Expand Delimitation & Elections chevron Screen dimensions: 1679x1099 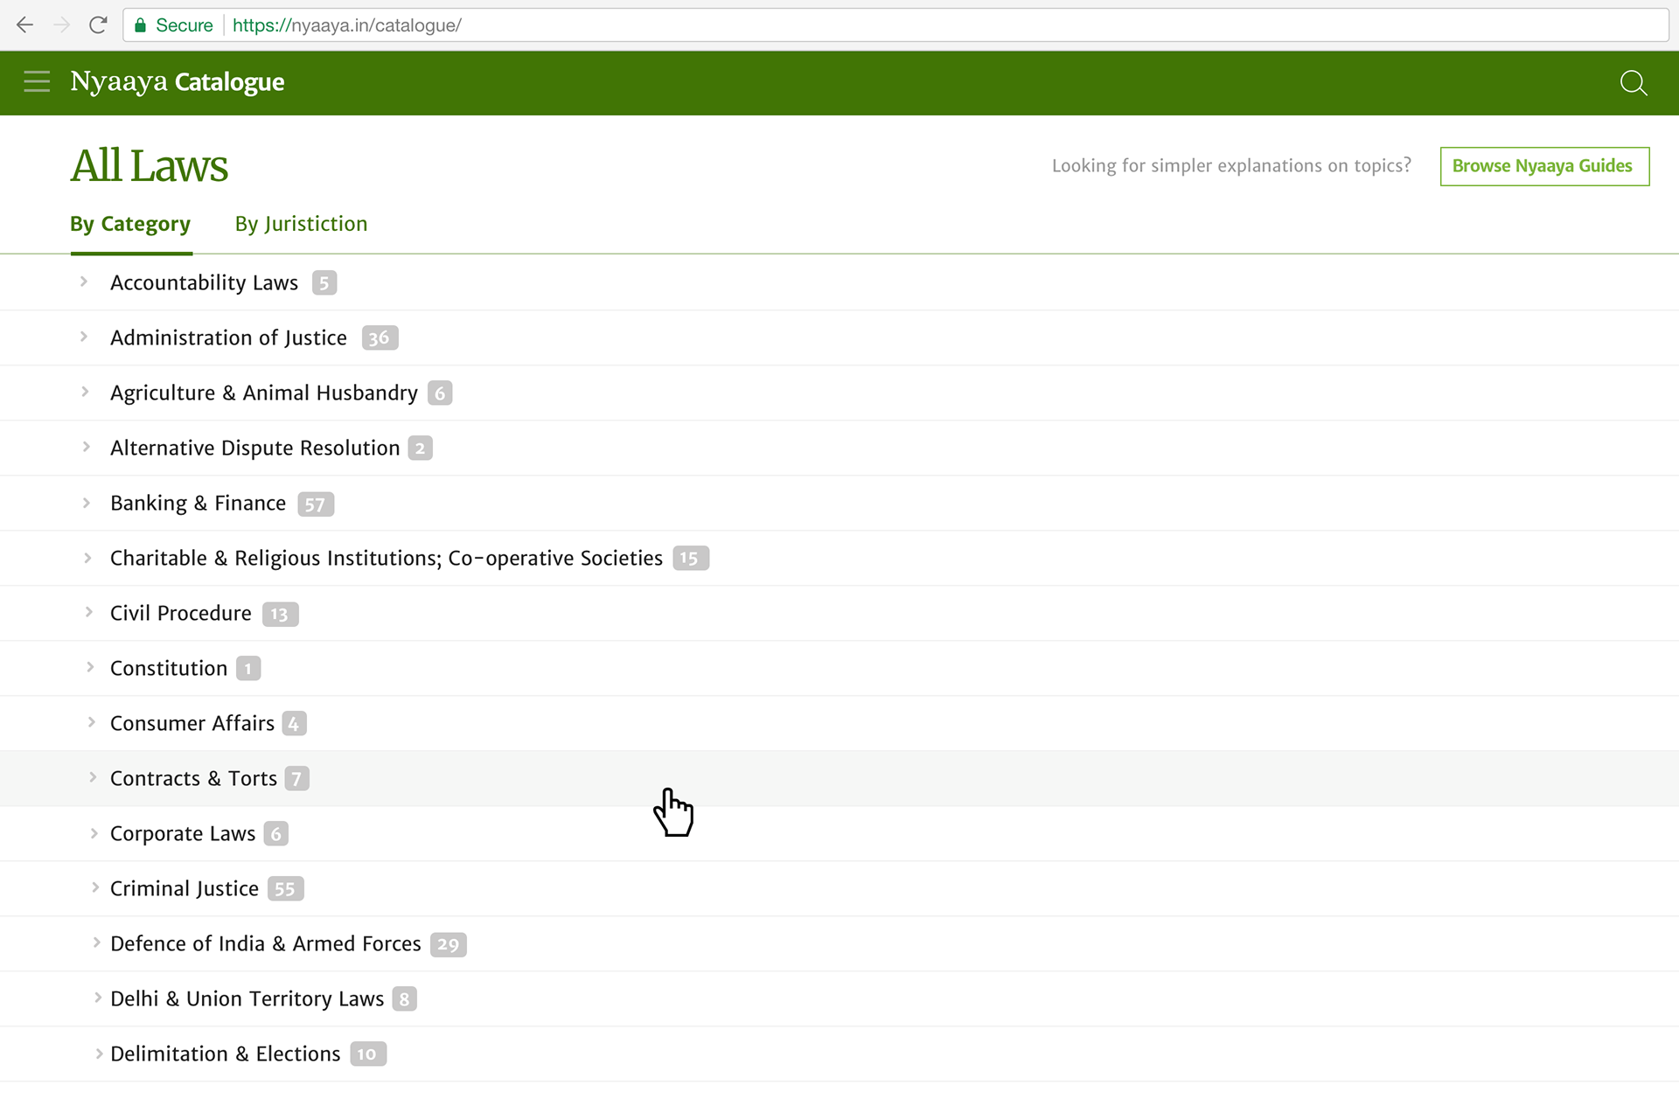point(99,1054)
